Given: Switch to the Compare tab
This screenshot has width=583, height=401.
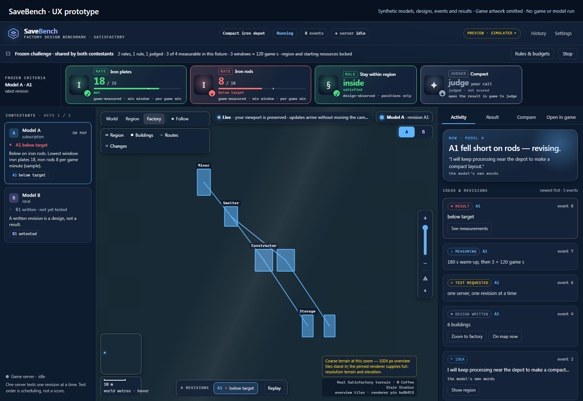Looking at the screenshot, I should 526,117.
